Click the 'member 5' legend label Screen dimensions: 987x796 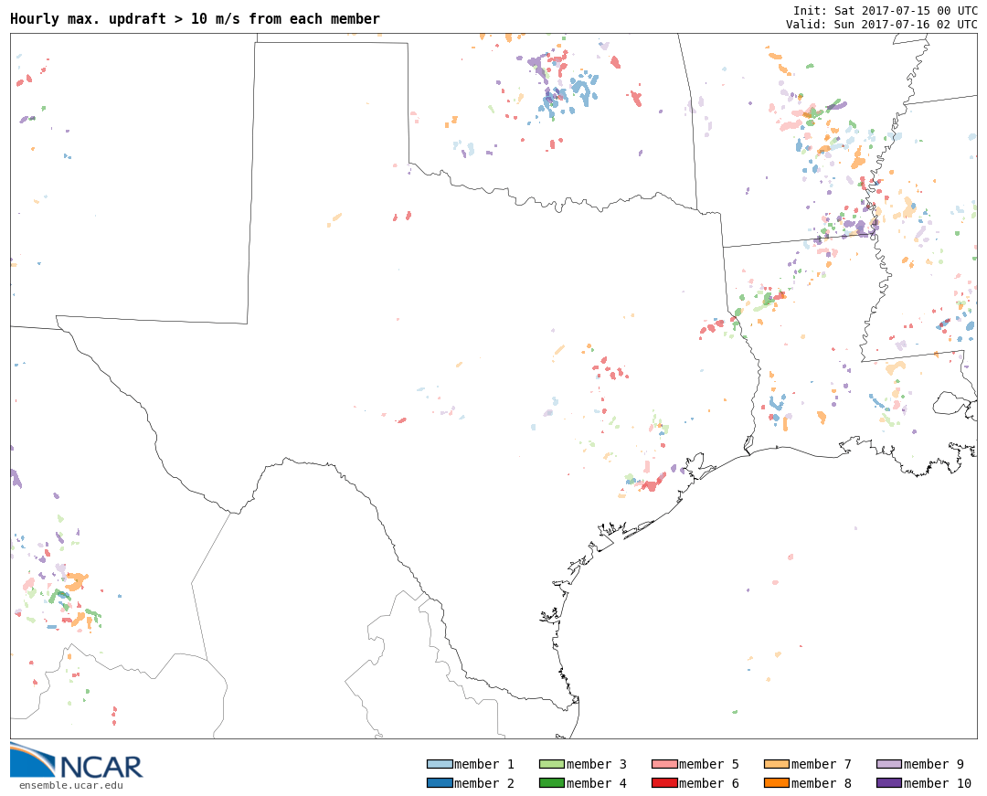(709, 764)
